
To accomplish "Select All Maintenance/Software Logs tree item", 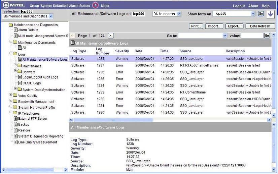I will click(x=45, y=60).
